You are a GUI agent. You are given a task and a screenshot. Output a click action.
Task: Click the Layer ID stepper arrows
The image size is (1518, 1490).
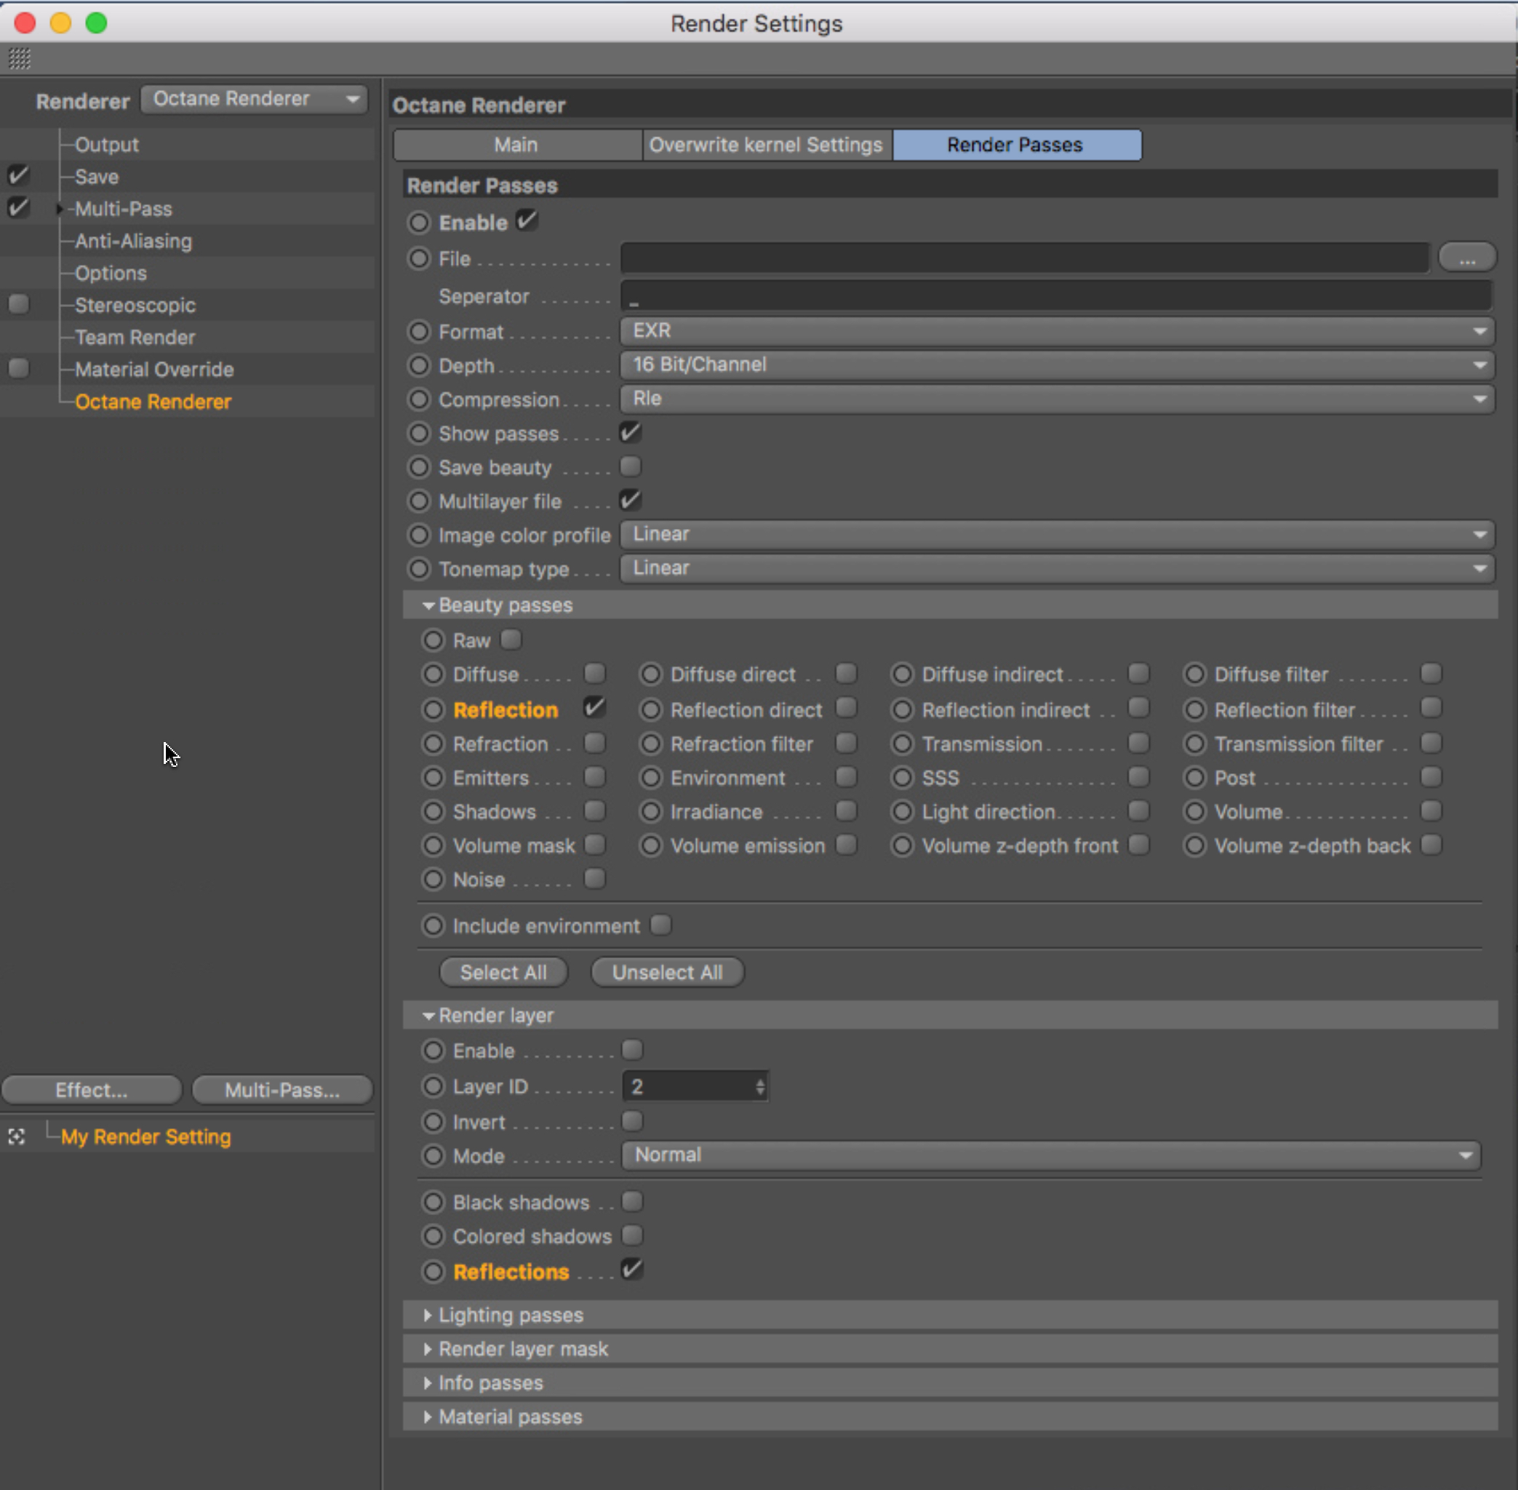click(760, 1086)
